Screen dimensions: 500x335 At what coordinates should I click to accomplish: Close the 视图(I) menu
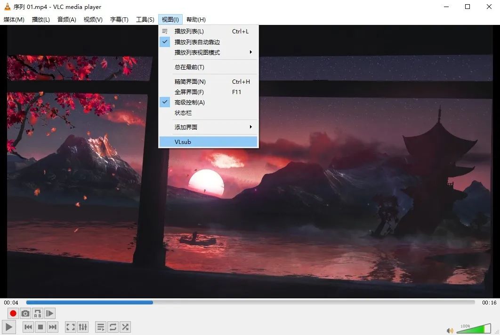coord(170,19)
